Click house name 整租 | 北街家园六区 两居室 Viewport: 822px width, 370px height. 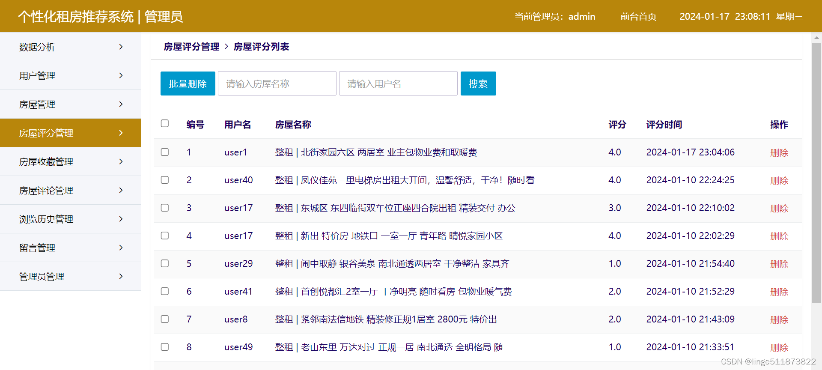tap(376, 152)
